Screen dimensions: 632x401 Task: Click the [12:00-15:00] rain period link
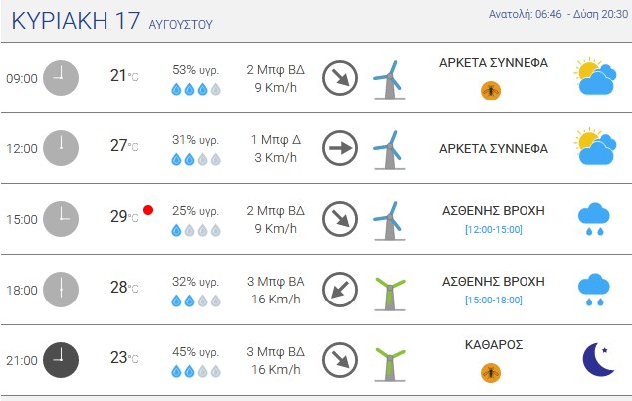click(494, 229)
